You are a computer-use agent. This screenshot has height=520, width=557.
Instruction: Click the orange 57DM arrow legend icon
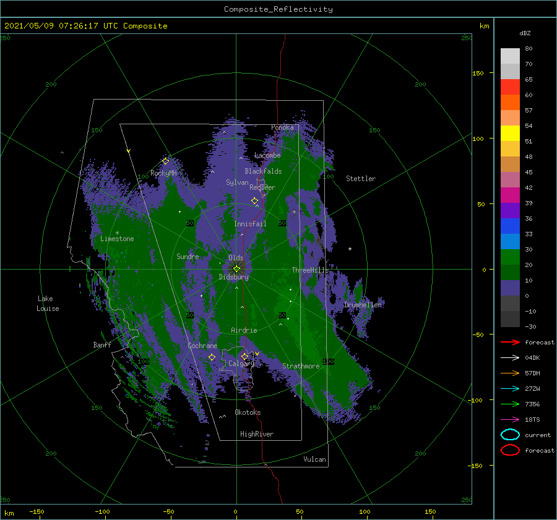click(510, 373)
